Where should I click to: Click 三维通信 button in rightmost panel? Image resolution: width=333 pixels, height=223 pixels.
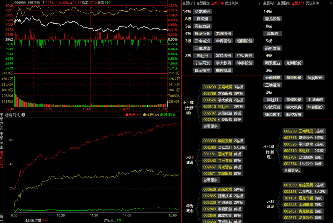273,85
